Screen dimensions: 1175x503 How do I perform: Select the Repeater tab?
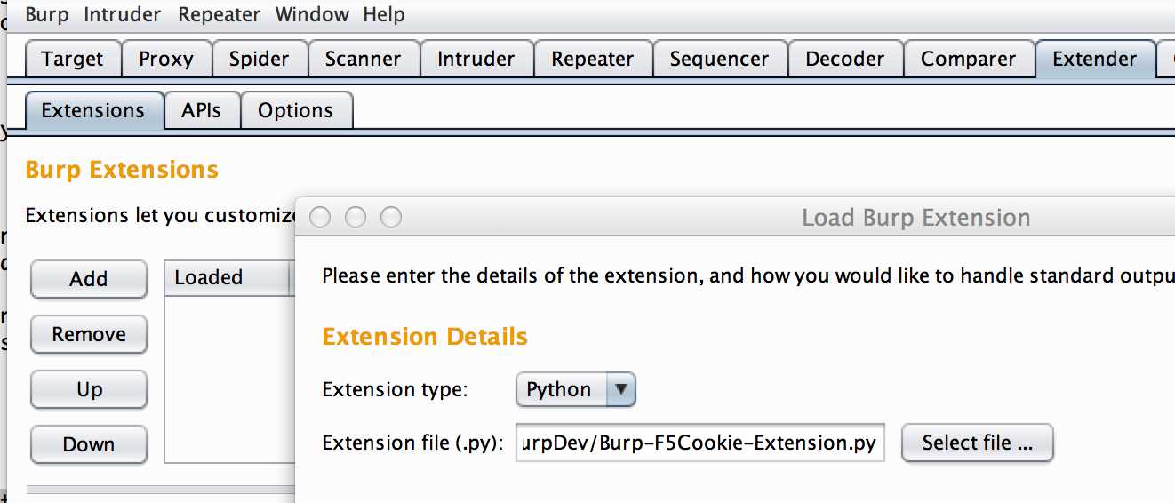(x=592, y=59)
